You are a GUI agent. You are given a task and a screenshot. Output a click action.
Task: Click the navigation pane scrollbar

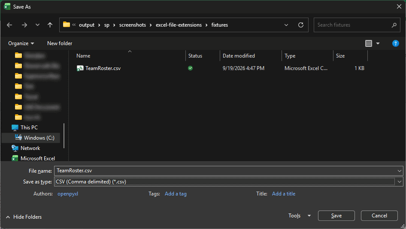pyautogui.click(x=64, y=136)
